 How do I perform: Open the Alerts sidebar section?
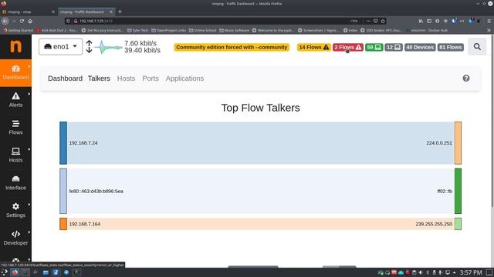15,100
